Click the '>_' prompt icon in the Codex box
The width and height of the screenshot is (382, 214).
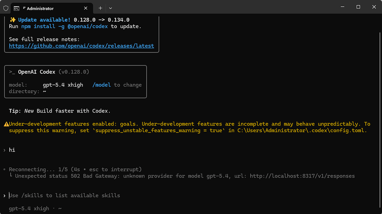pyautogui.click(x=12, y=72)
